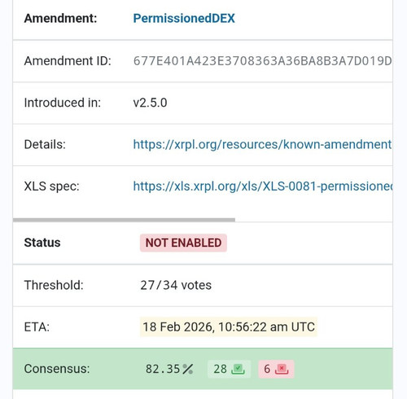Click the 27/34 votes threshold value
This screenshot has height=399, width=407.
coord(176,285)
